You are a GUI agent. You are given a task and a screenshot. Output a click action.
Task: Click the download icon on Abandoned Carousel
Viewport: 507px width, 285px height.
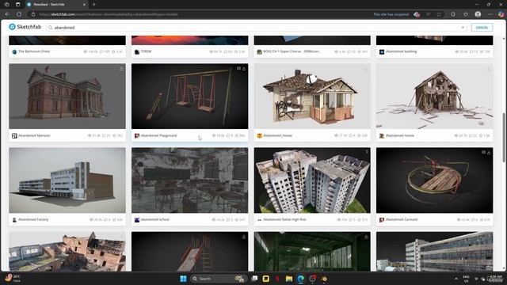click(x=489, y=152)
